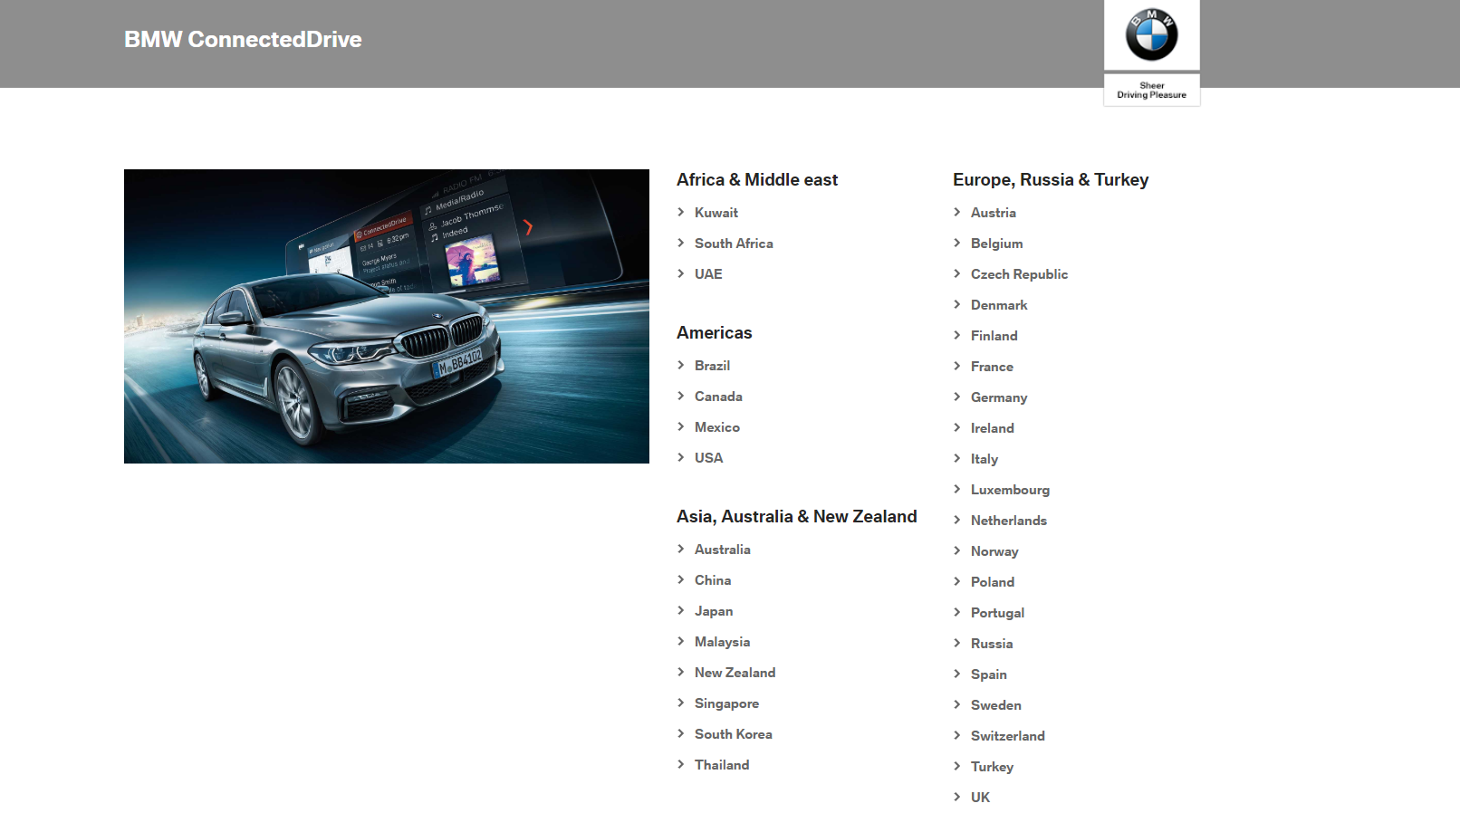
Task: Select the Netherlands country link
Action: click(1009, 521)
